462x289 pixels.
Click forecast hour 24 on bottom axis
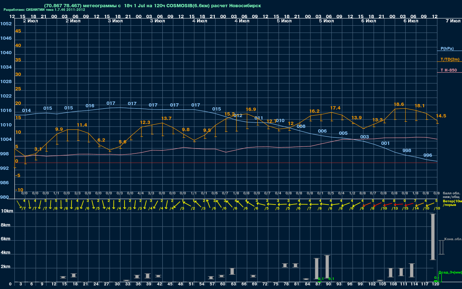(96, 284)
